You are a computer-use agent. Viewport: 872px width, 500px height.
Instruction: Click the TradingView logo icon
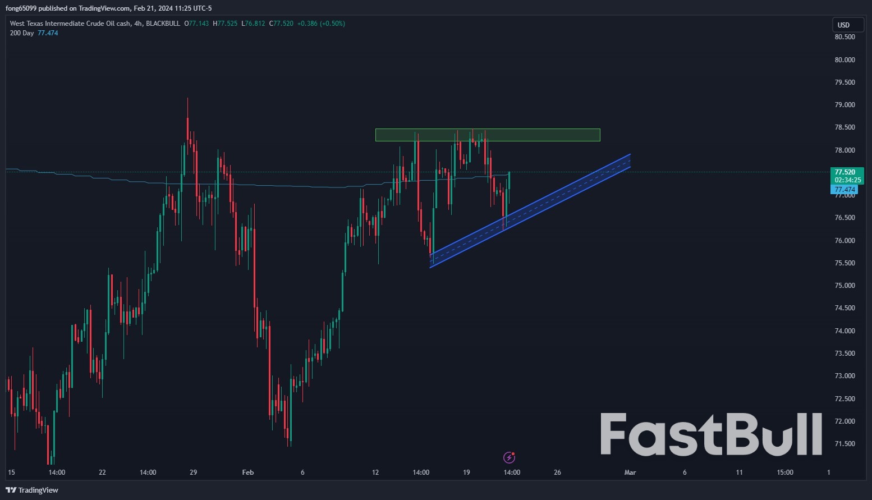pyautogui.click(x=11, y=490)
